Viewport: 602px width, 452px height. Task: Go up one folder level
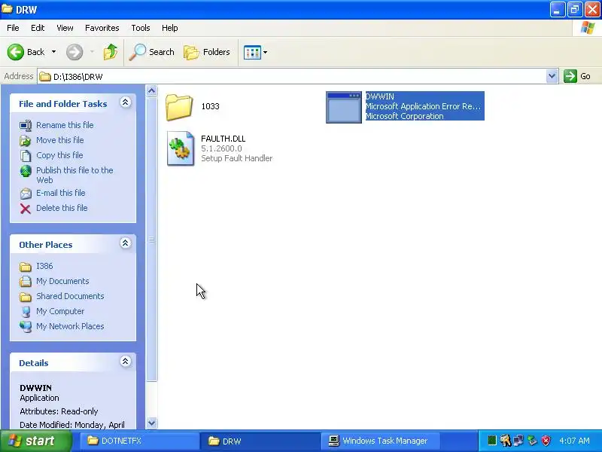pyautogui.click(x=111, y=52)
